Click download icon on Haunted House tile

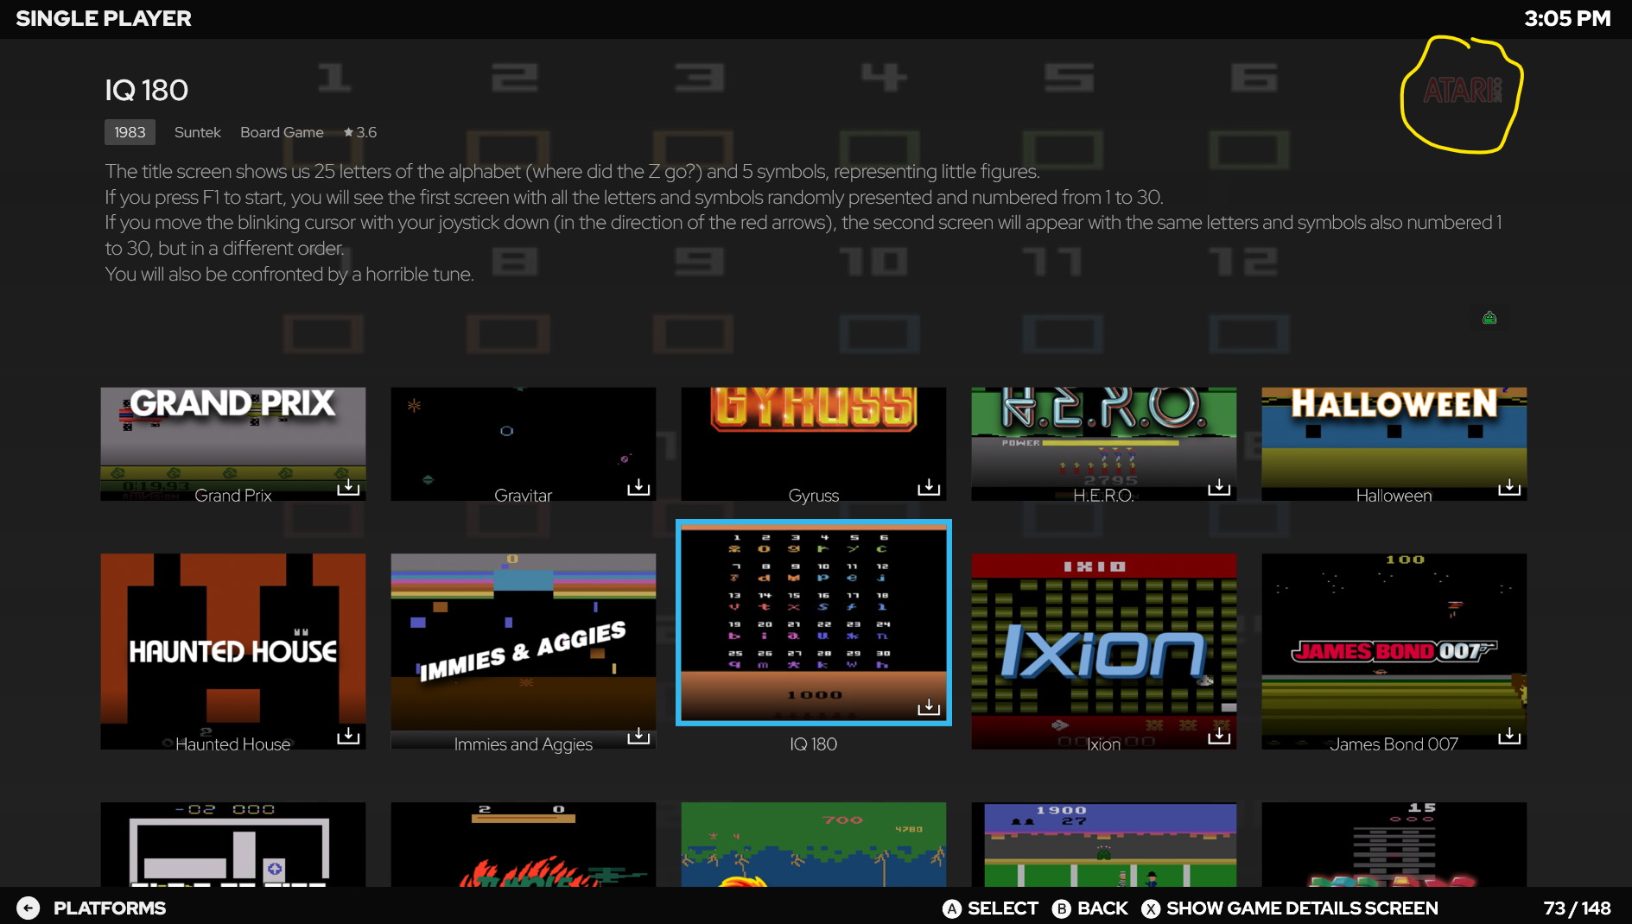click(x=348, y=736)
